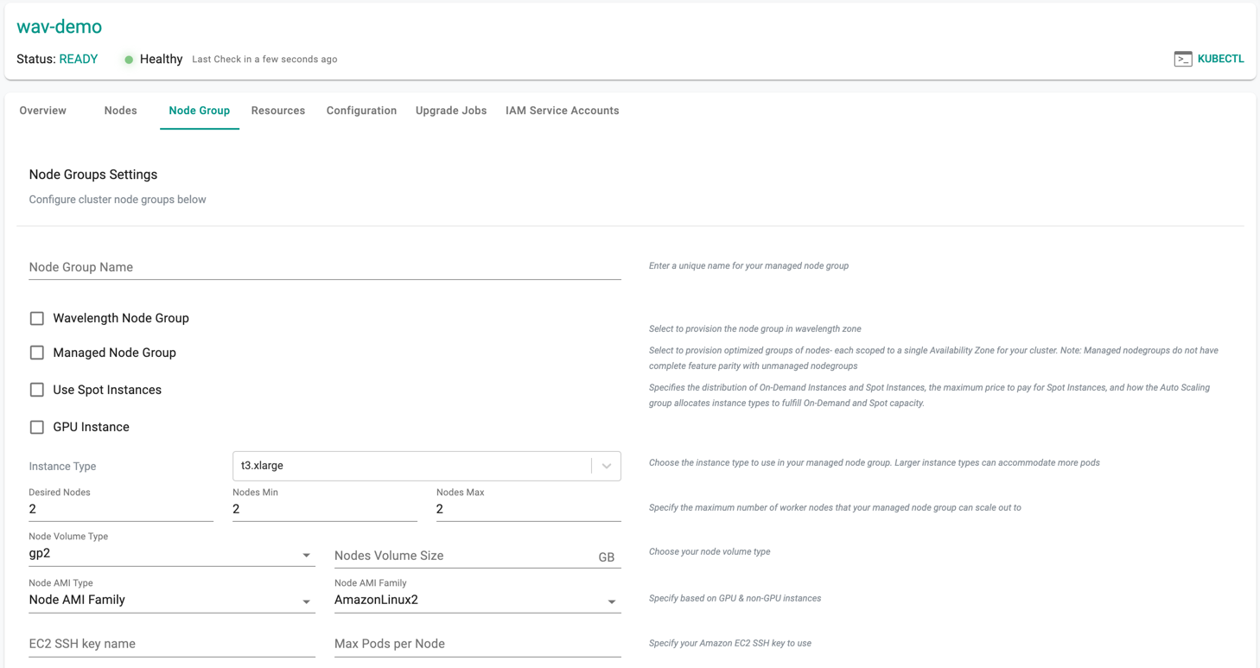The width and height of the screenshot is (1260, 668).
Task: Click the READY status text
Action: point(79,60)
